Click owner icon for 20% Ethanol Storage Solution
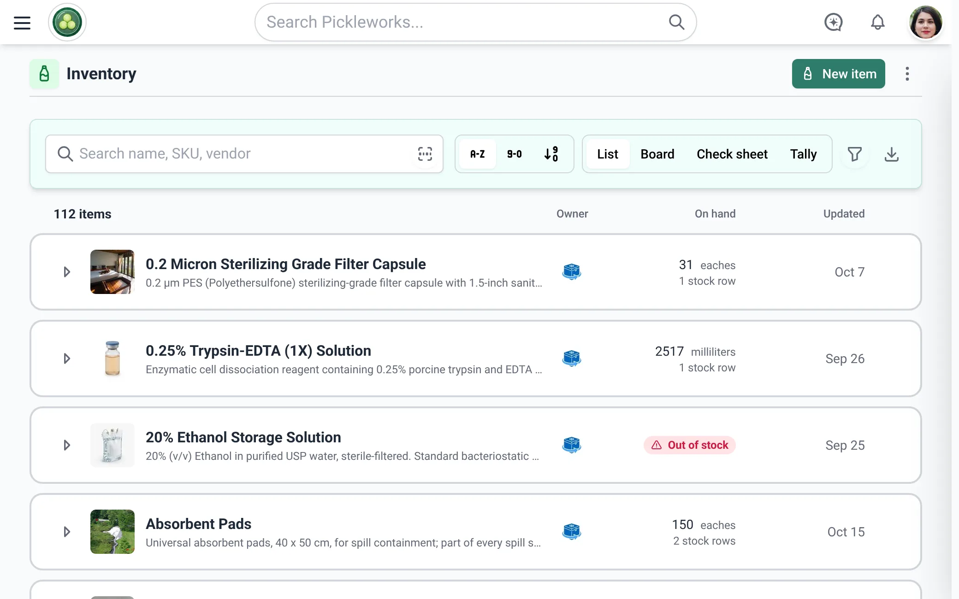Screen dimensions: 959x599 coord(572,445)
